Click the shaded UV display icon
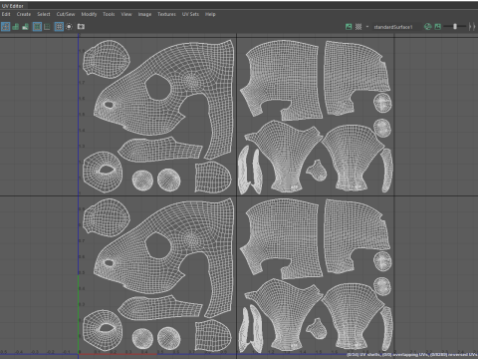Image resolution: width=478 pixels, height=359 pixels. 16,27
